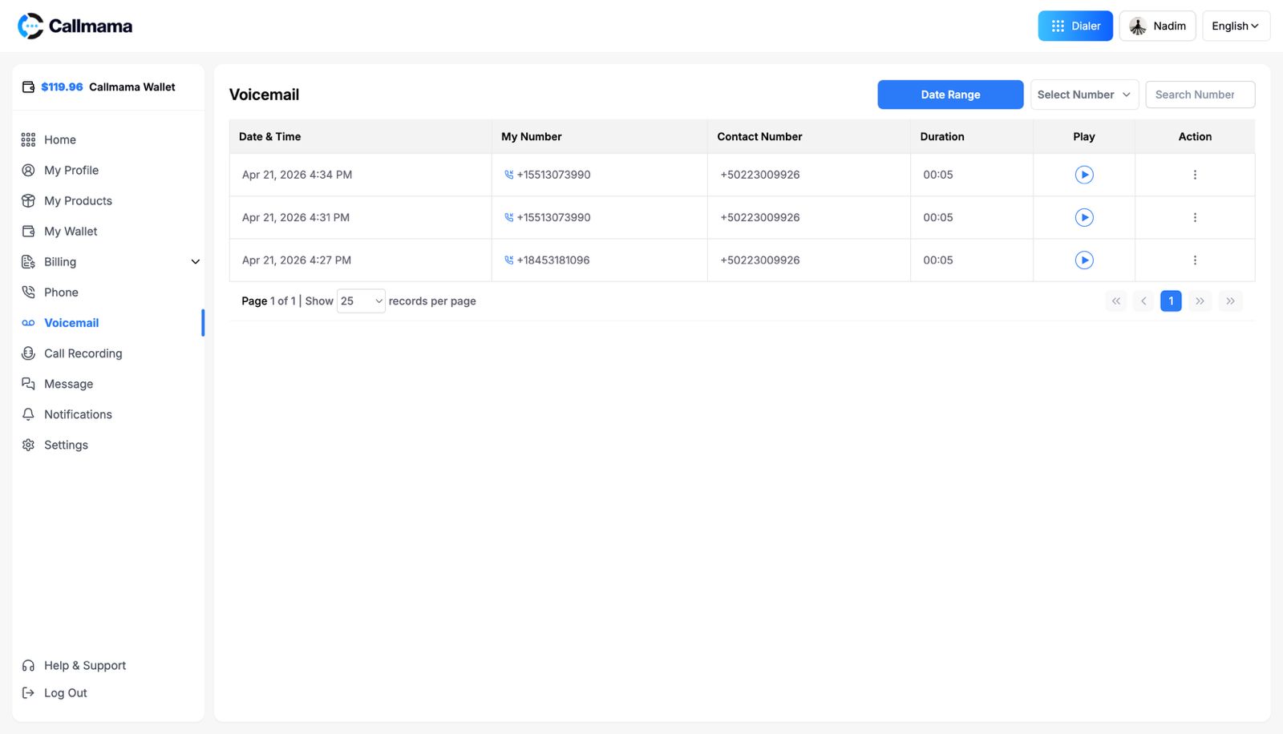1283x734 pixels.
Task: Click the My Products box icon
Action: 28,200
